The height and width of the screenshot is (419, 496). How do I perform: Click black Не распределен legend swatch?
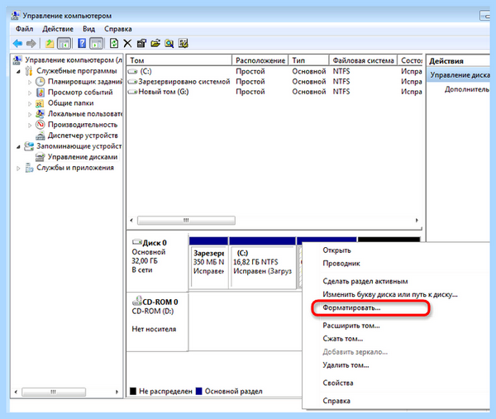click(133, 391)
